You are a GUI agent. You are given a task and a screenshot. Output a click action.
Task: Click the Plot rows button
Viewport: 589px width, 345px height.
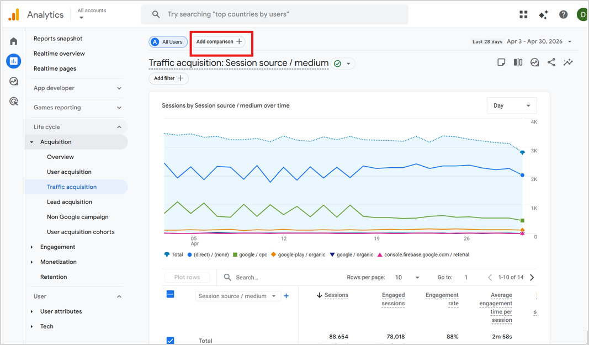point(187,277)
